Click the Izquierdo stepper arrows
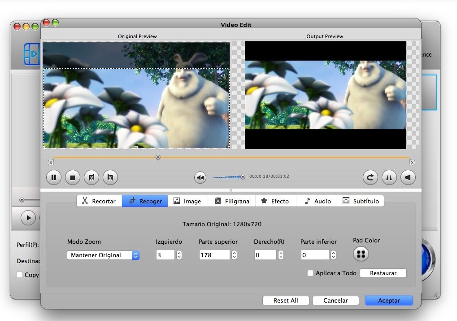Screen dimensions: 457x321 [179, 255]
